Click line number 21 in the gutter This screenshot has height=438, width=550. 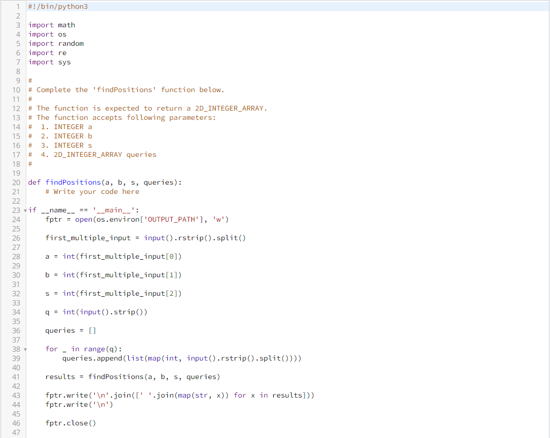click(16, 192)
